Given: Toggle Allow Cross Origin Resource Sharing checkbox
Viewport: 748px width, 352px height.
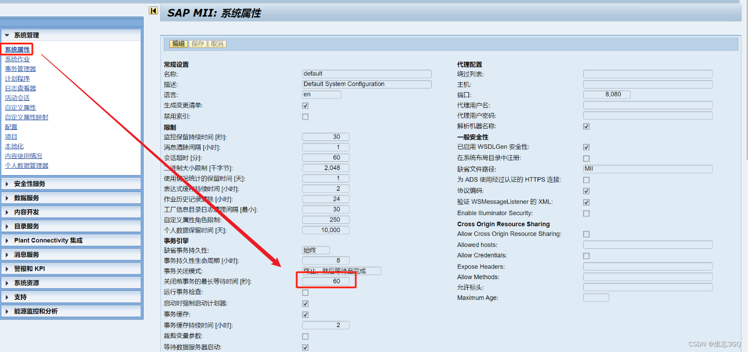Looking at the screenshot, I should 586,234.
